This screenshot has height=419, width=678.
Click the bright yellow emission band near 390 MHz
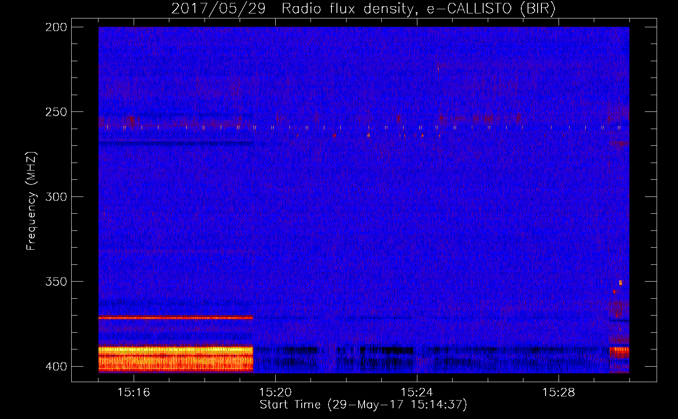[176, 349]
